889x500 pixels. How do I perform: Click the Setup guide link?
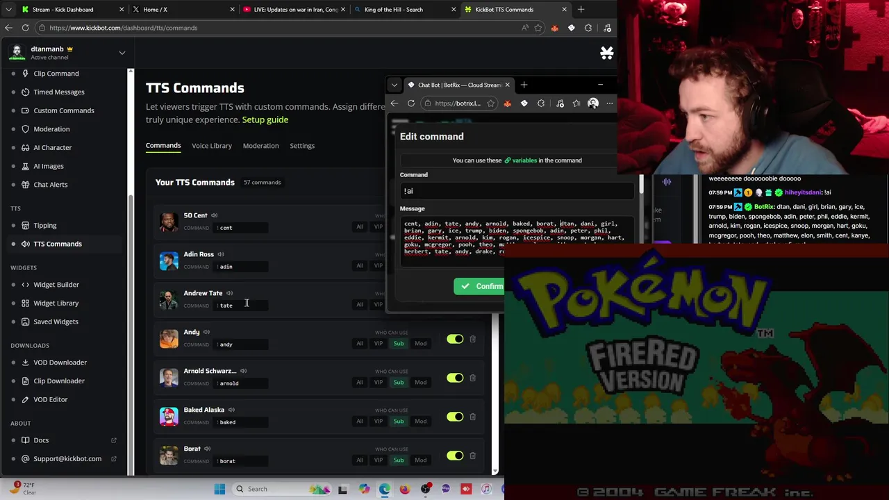[x=265, y=119]
